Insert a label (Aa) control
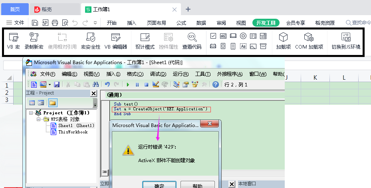The image size is (371, 188). [243, 46]
